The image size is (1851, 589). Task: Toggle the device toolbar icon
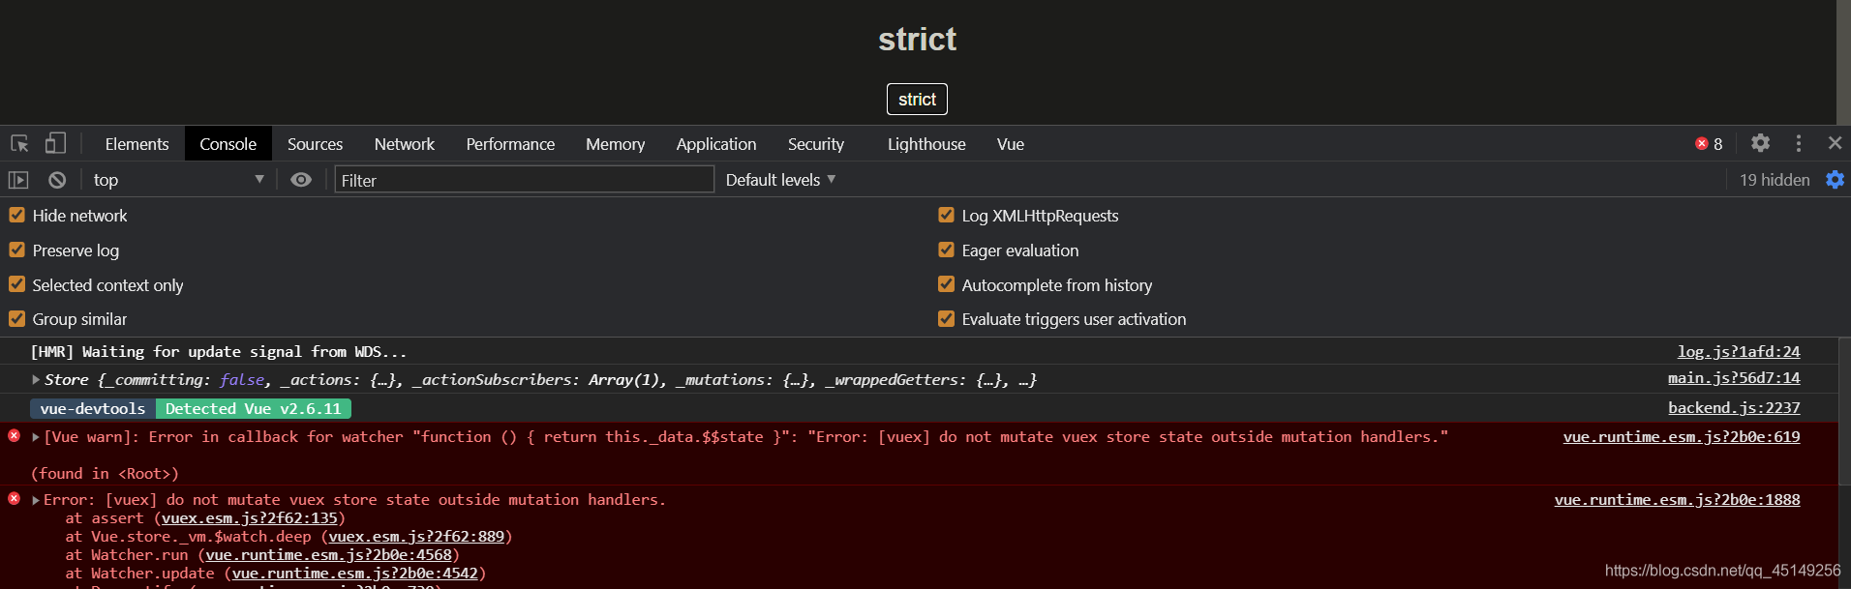(55, 143)
